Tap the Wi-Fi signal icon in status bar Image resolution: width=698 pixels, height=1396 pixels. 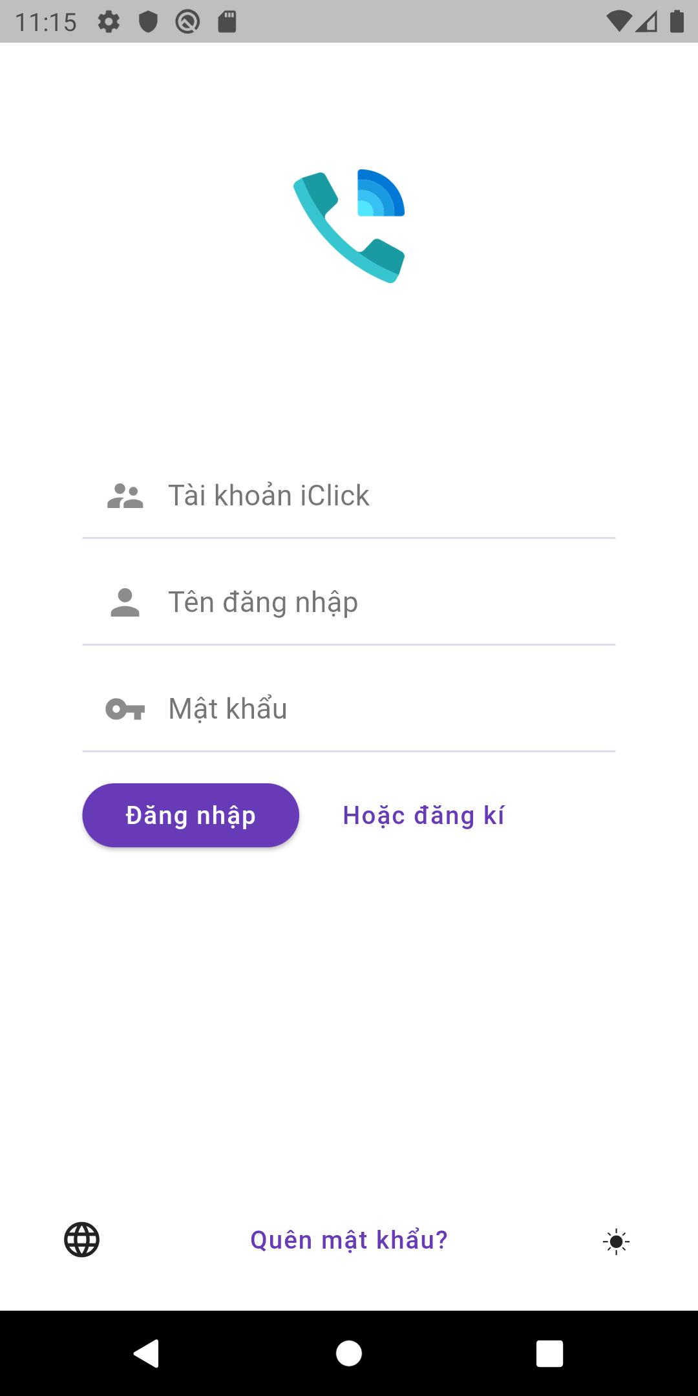coord(619,22)
